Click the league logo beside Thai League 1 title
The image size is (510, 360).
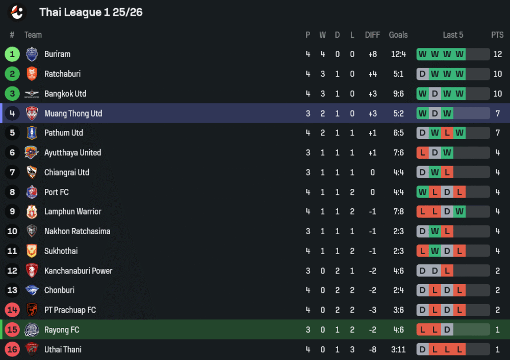(17, 12)
